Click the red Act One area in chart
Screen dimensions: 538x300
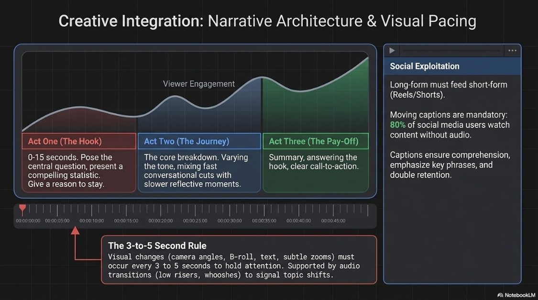pyautogui.click(x=79, y=121)
